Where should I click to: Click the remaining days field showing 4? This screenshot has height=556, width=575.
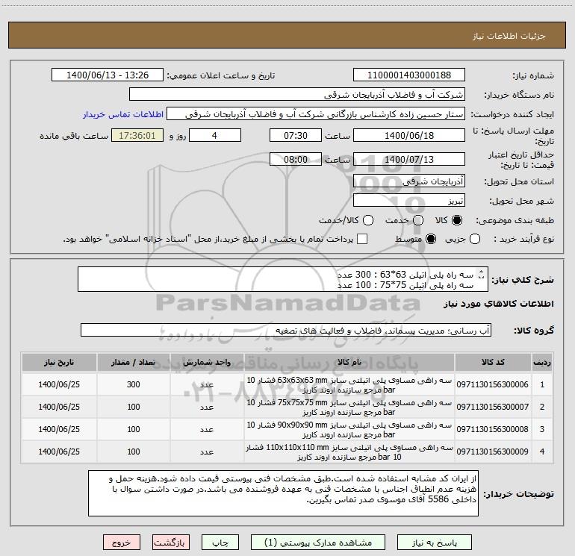click(215, 136)
